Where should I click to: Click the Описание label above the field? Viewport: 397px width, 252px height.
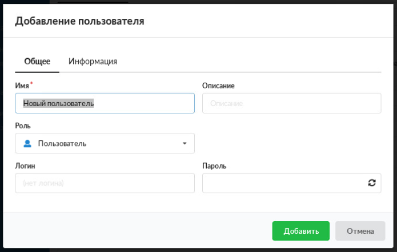218,86
